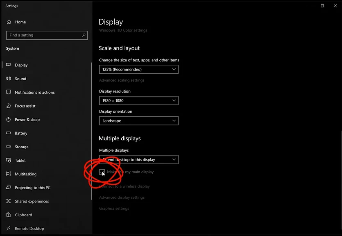Open the Landscape orientation dropdown
This screenshot has width=342, height=236.
coord(139,120)
